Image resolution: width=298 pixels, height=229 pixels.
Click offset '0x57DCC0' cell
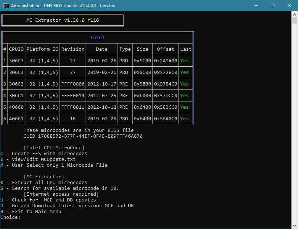166,96
